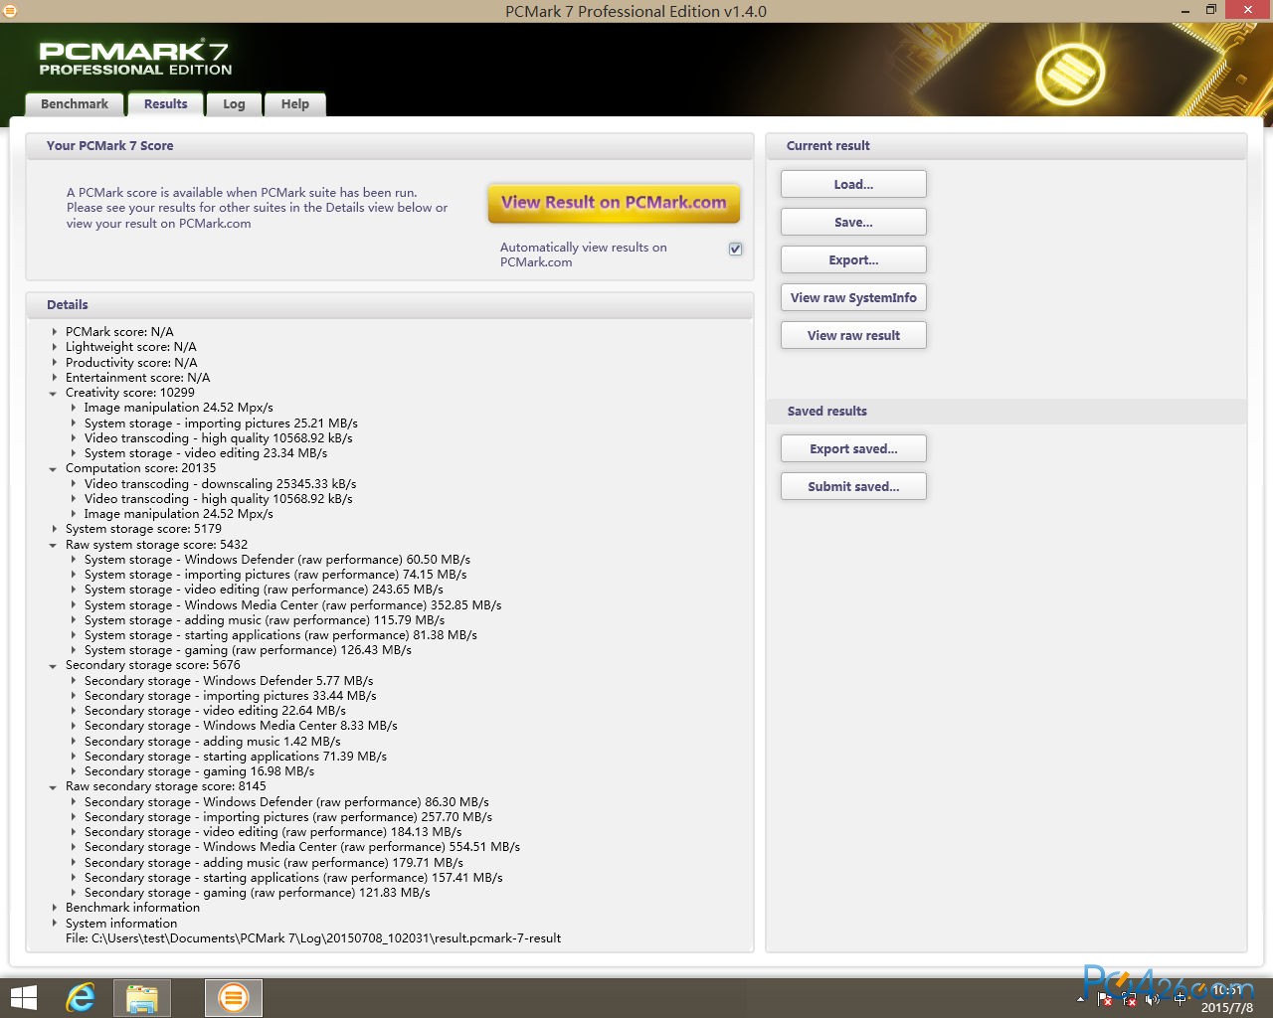Click the PCMark 7 taskbar icon
Screen dimensions: 1273x1018
pyautogui.click(x=234, y=997)
